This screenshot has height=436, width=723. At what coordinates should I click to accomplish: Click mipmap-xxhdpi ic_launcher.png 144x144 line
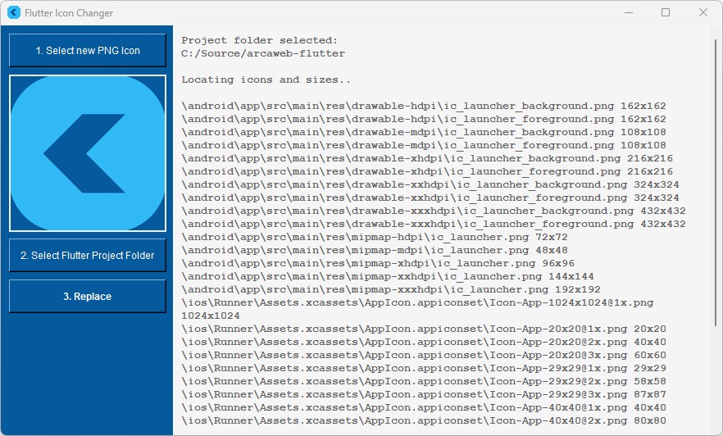click(x=388, y=276)
